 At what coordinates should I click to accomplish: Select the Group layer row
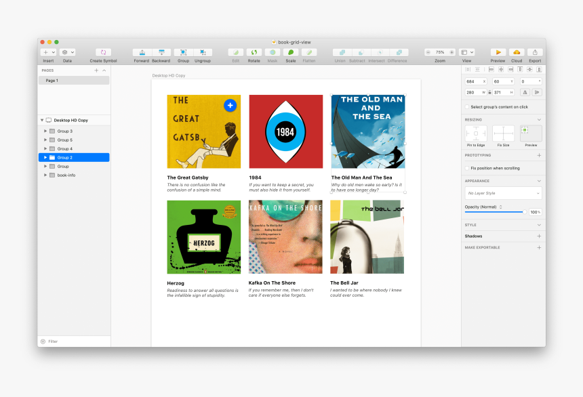click(x=74, y=167)
